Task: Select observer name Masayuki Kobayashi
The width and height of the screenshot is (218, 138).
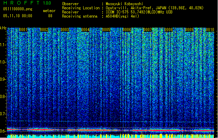Action: 124,4
